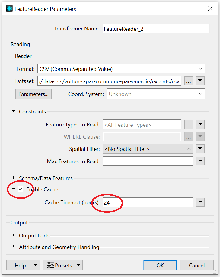Open the Spatial Filter dropdown list
This screenshot has width=220, height=277.
point(148,149)
